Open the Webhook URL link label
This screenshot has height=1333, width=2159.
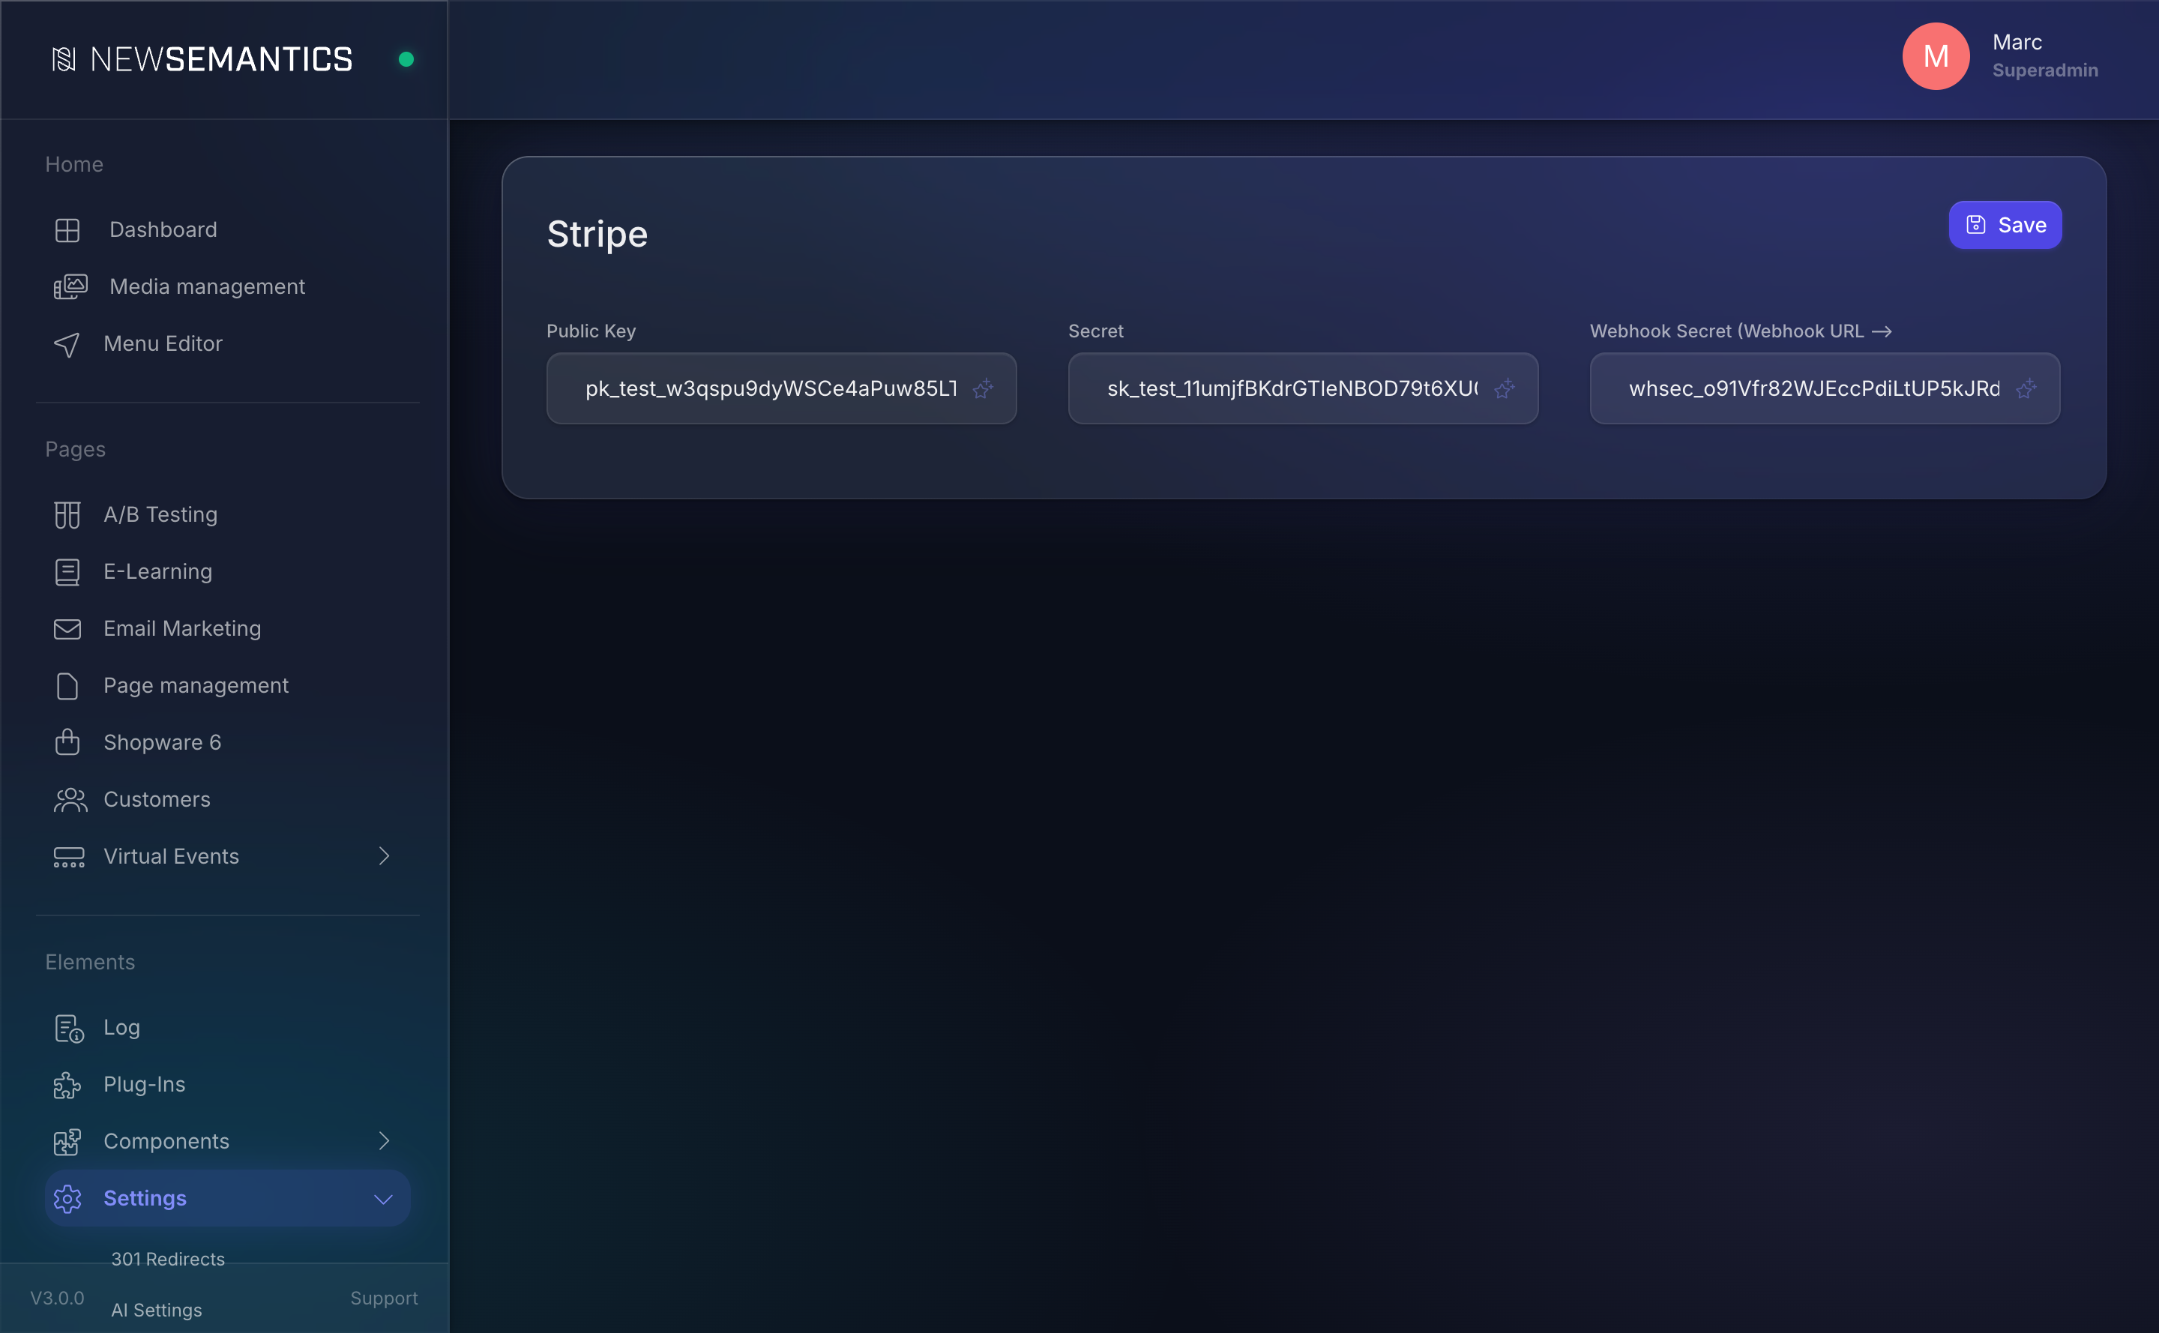[x=1740, y=331]
